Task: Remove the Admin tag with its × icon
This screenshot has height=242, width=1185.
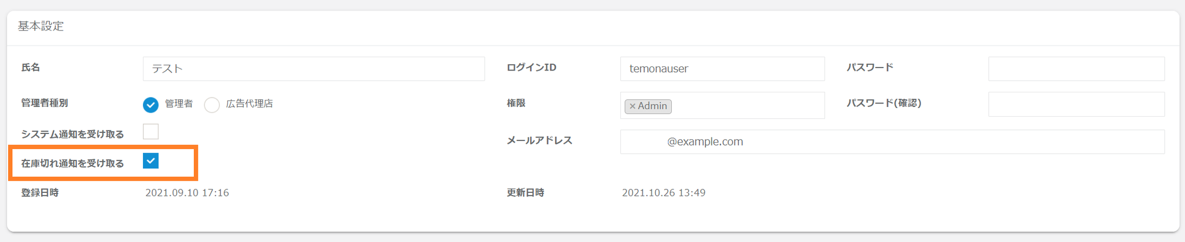Action: 632,106
